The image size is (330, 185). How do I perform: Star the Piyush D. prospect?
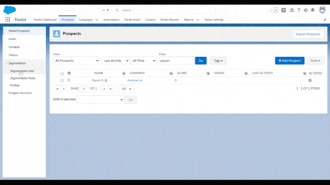[68, 80]
